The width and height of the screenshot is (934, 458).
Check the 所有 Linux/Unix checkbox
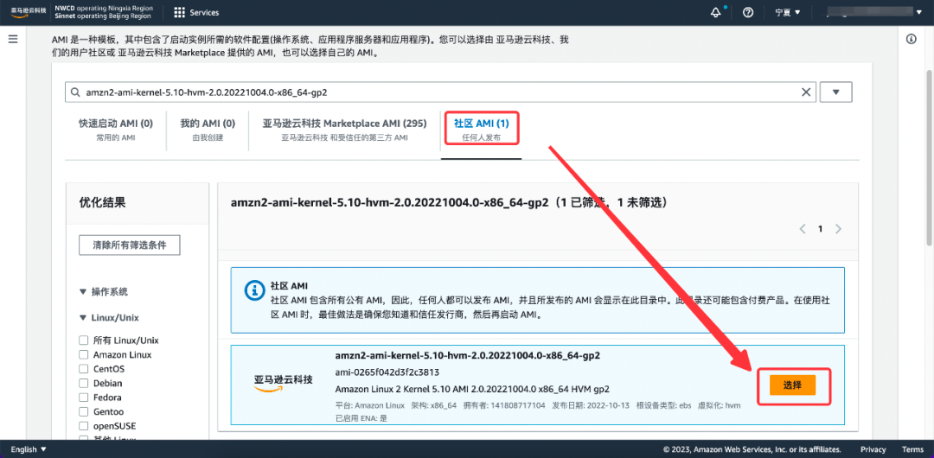pos(83,340)
